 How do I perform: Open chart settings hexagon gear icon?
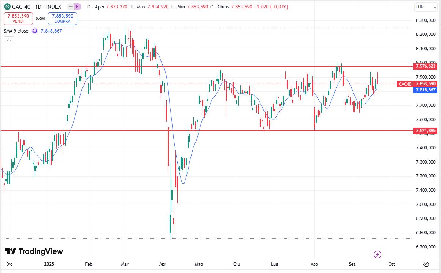tap(426, 264)
